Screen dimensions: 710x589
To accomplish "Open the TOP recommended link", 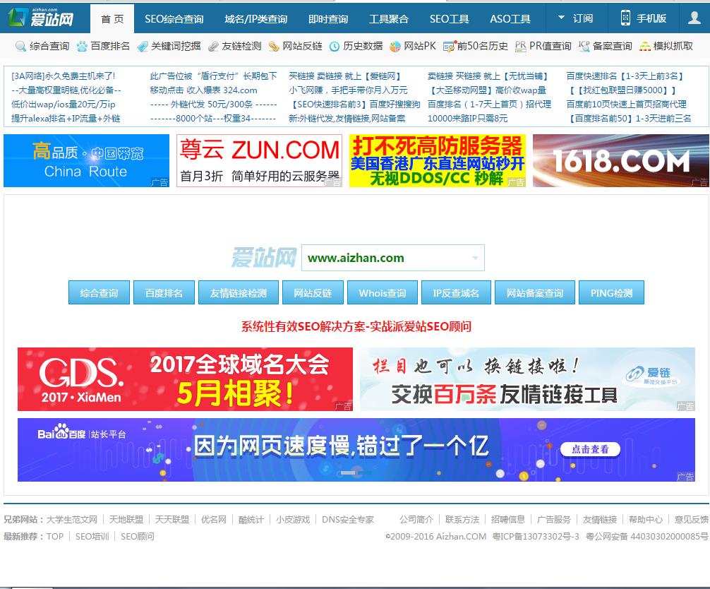I will coord(55,537).
